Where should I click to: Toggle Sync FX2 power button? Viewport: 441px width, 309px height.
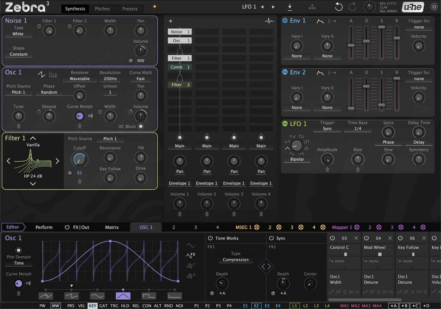pos(271,238)
